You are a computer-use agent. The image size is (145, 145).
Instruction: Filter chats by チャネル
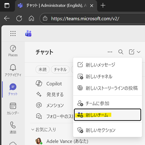pos(60,69)
